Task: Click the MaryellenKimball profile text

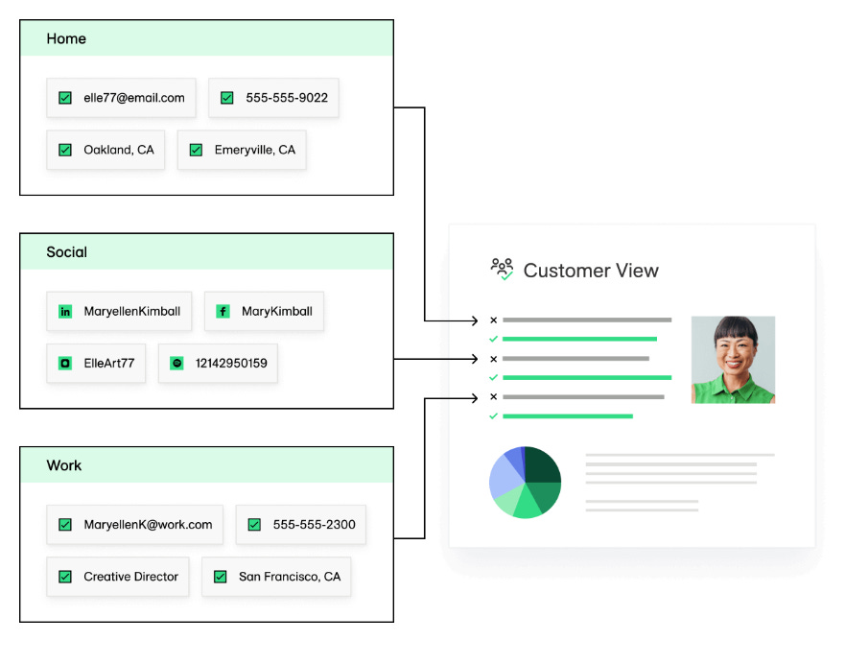Action: [132, 312]
